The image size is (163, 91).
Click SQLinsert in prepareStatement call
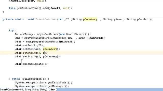pos(65,42)
